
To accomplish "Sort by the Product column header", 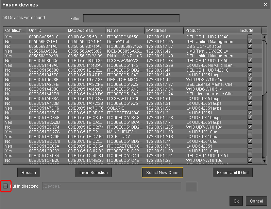I will (210, 30).
